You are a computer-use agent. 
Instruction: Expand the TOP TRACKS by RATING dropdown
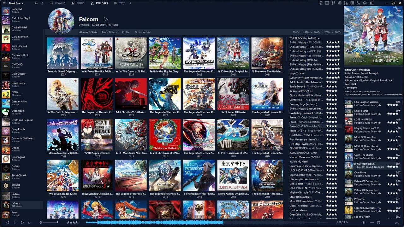pyautogui.click(x=305, y=38)
